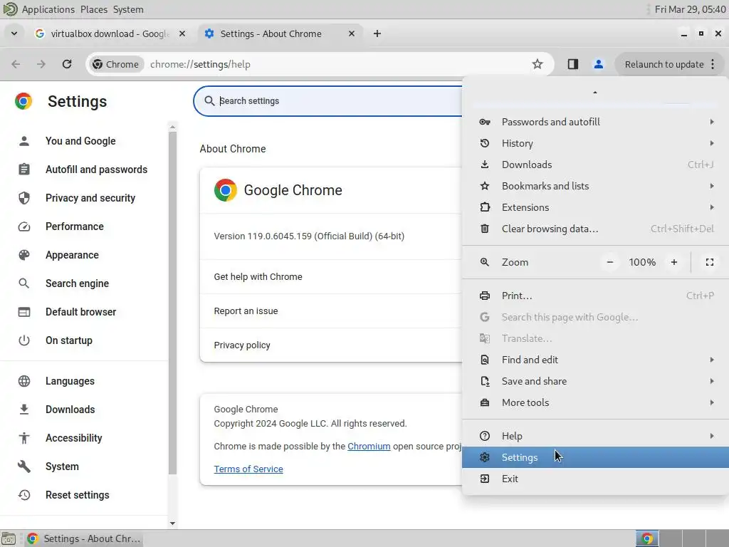Click the Chrome site info chip

click(x=116, y=64)
